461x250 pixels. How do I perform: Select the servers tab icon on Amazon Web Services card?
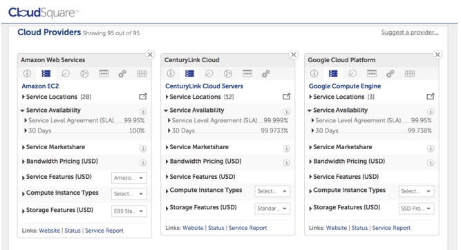46,73
